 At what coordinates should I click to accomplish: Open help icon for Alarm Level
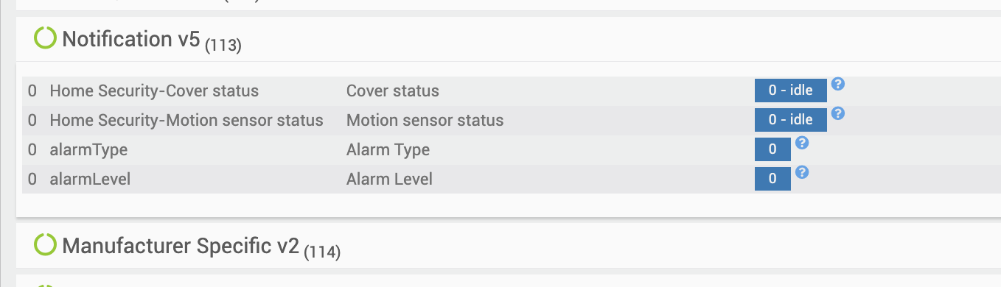pyautogui.click(x=802, y=172)
